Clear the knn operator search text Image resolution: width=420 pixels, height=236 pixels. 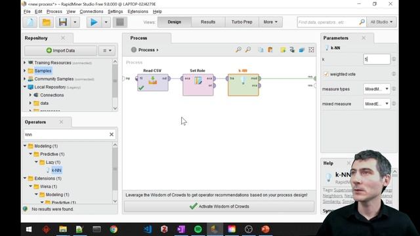(x=112, y=134)
